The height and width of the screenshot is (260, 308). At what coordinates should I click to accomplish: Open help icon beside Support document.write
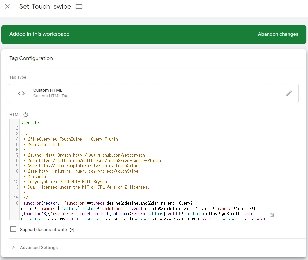pyautogui.click(x=72, y=230)
